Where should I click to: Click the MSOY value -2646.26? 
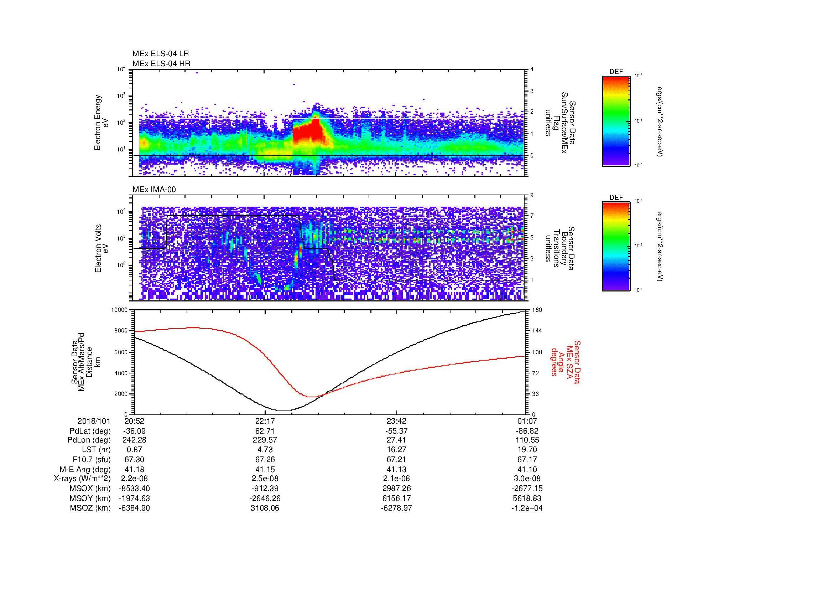265,498
